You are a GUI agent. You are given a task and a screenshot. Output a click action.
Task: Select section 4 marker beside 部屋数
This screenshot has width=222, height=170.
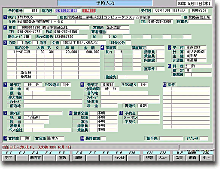(x=102, y=47)
